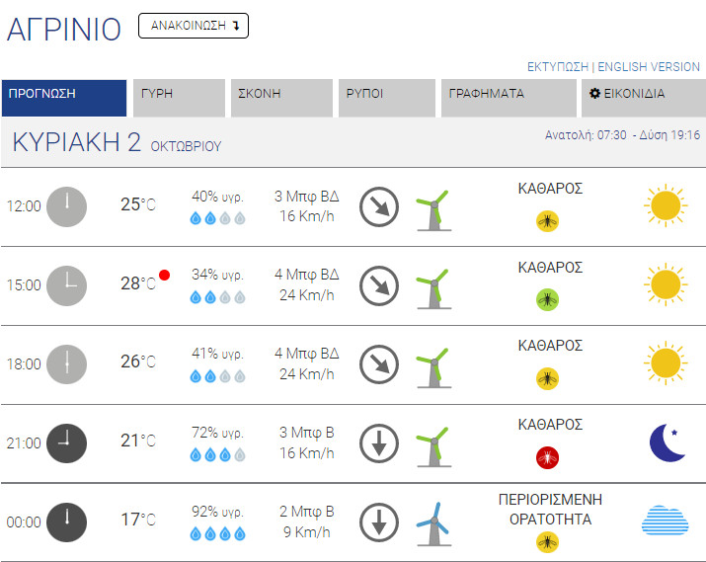
Task: Click the ΕΚΤΥΠΩΣΗ print link
Action: (557, 67)
